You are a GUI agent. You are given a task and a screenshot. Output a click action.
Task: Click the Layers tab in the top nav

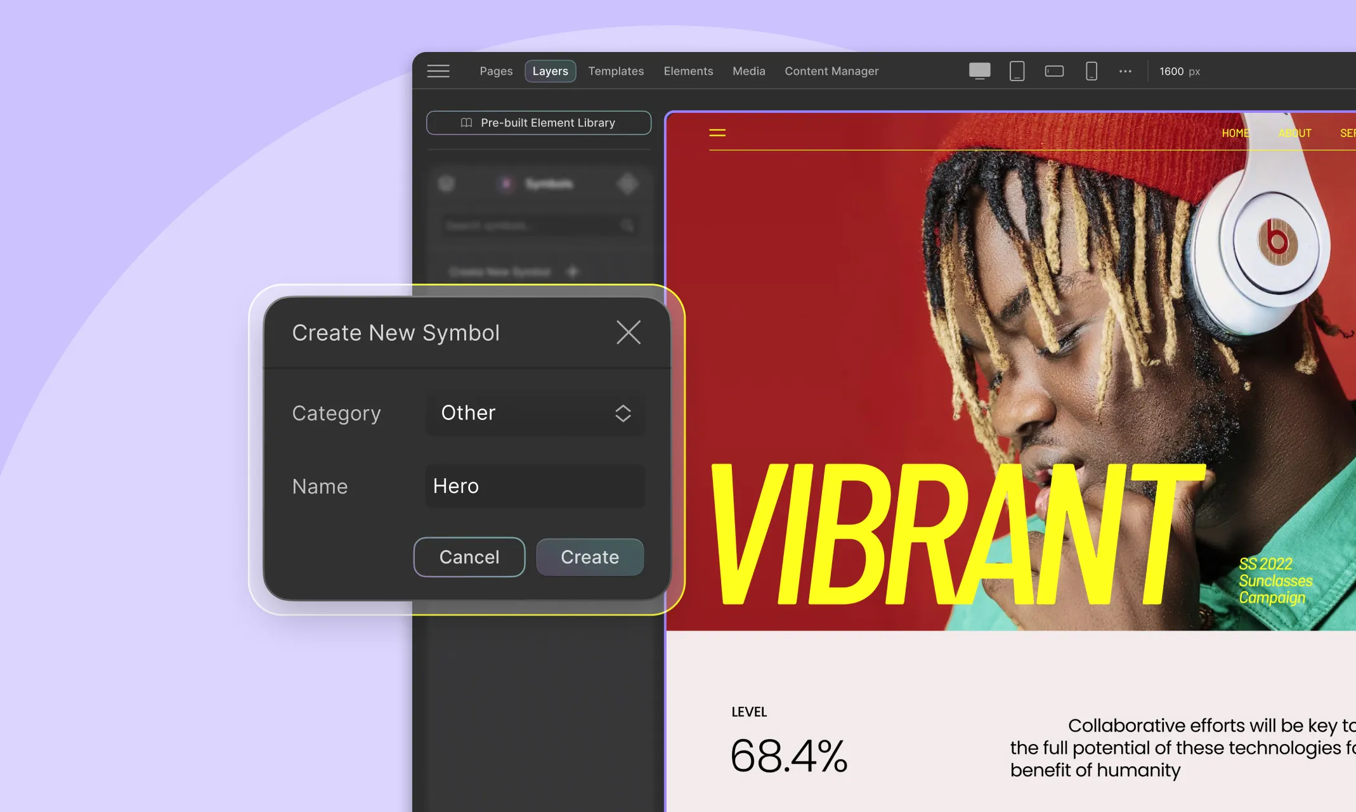tap(551, 70)
